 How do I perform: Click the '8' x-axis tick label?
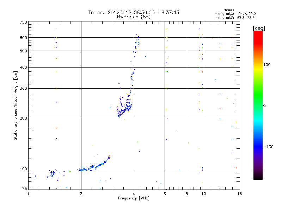click(187, 194)
